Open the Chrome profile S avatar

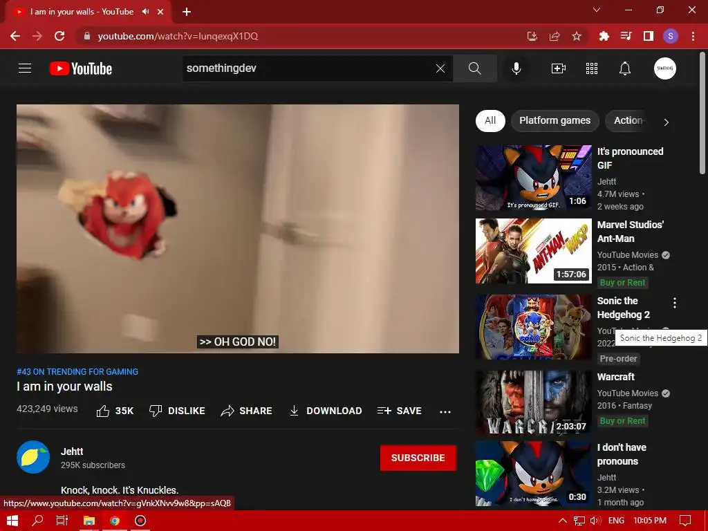[x=671, y=36]
